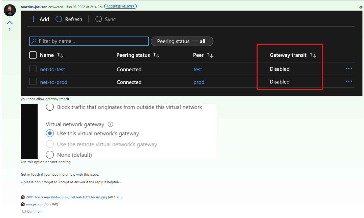This screenshot has width=364, height=218.
Task: Click the magnifier icon in the filter box
Action: [34, 41]
